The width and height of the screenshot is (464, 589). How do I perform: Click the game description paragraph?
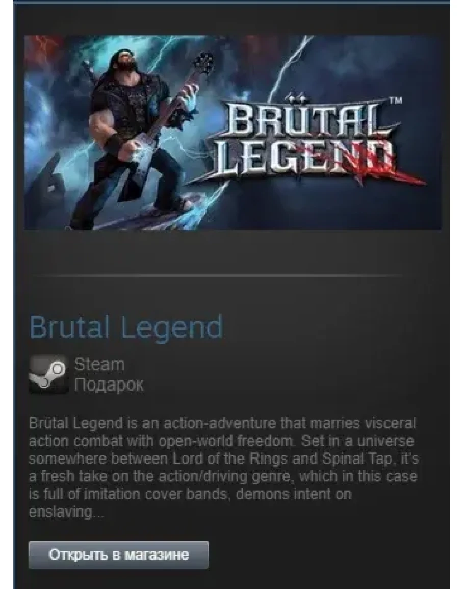(x=223, y=467)
